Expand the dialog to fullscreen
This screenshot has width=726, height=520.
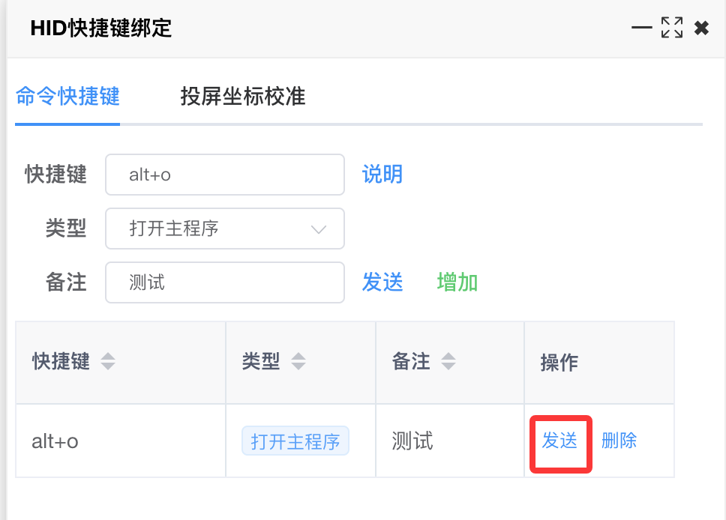pyautogui.click(x=671, y=28)
